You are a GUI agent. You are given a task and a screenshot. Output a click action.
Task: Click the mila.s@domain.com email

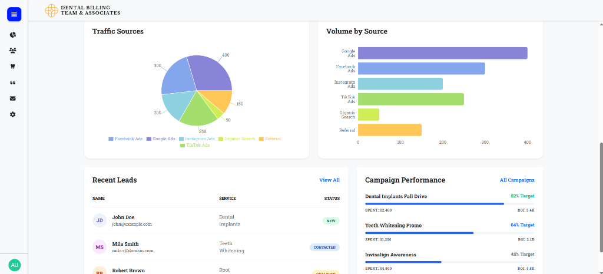pos(132,250)
